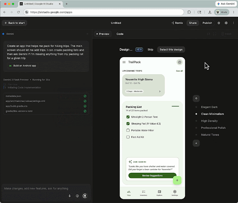Select the Clean Minimalism design option
Screen dimensions: 238x203
(212, 114)
